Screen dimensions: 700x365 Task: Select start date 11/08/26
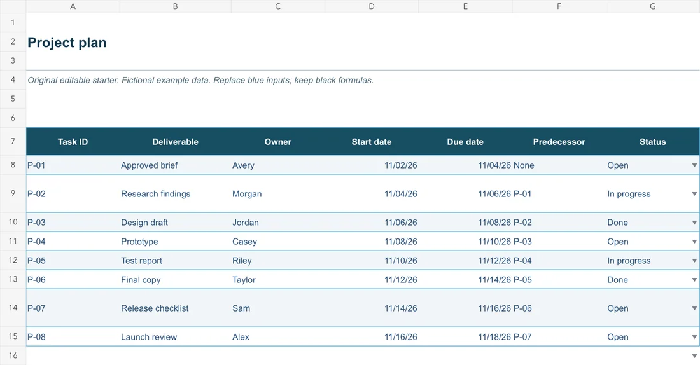(372, 242)
